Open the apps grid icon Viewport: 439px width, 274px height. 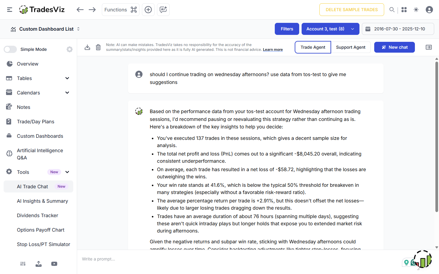tap(404, 10)
